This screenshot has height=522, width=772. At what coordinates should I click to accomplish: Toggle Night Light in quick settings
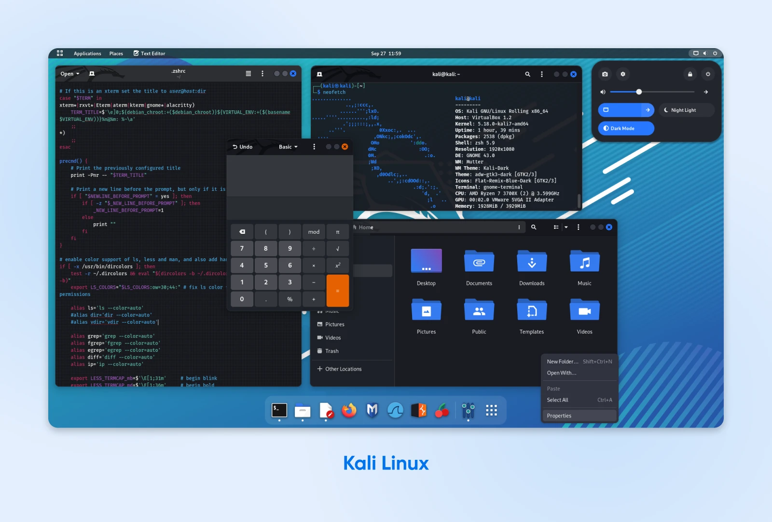click(686, 110)
